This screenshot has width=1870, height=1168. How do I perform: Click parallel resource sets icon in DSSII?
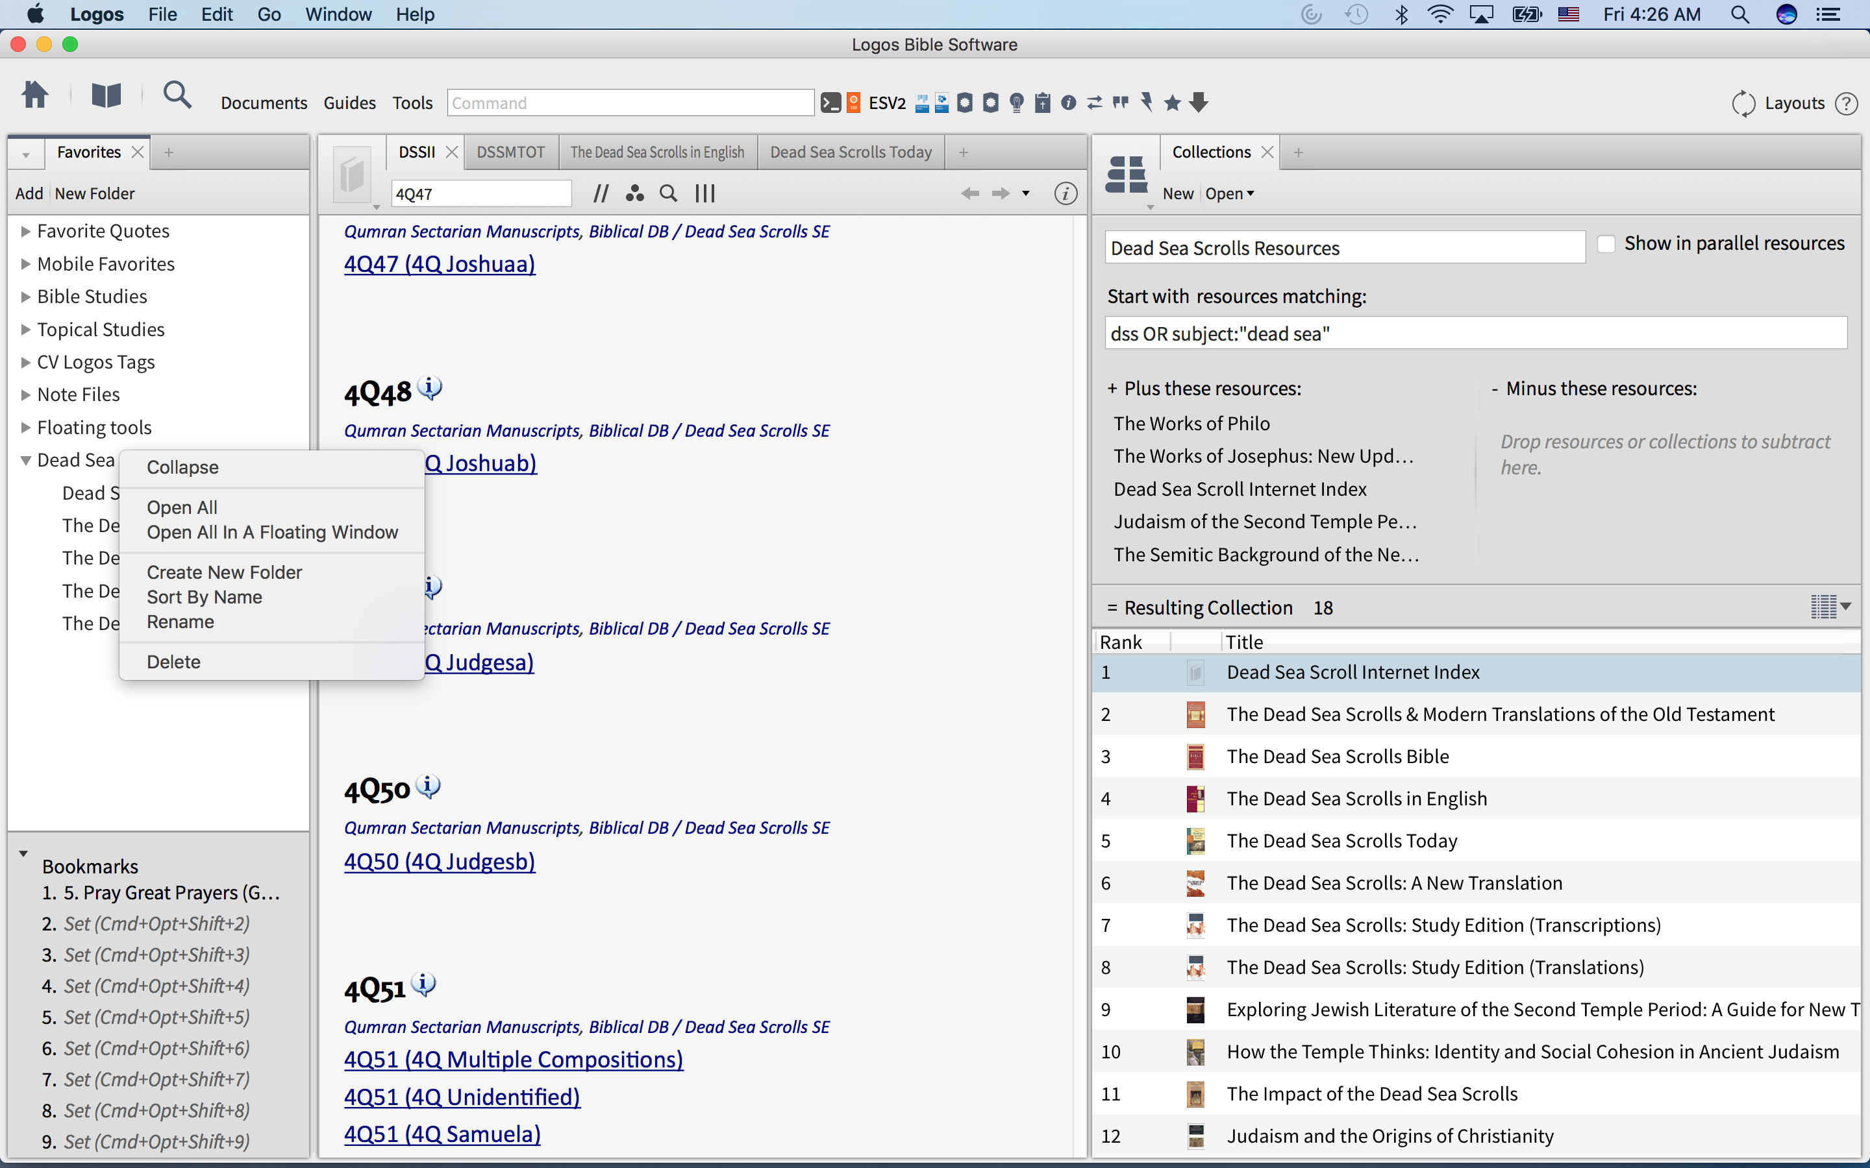coord(601,193)
